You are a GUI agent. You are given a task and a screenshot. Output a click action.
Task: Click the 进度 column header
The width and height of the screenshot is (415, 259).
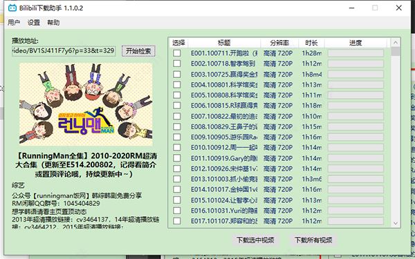[x=356, y=43]
